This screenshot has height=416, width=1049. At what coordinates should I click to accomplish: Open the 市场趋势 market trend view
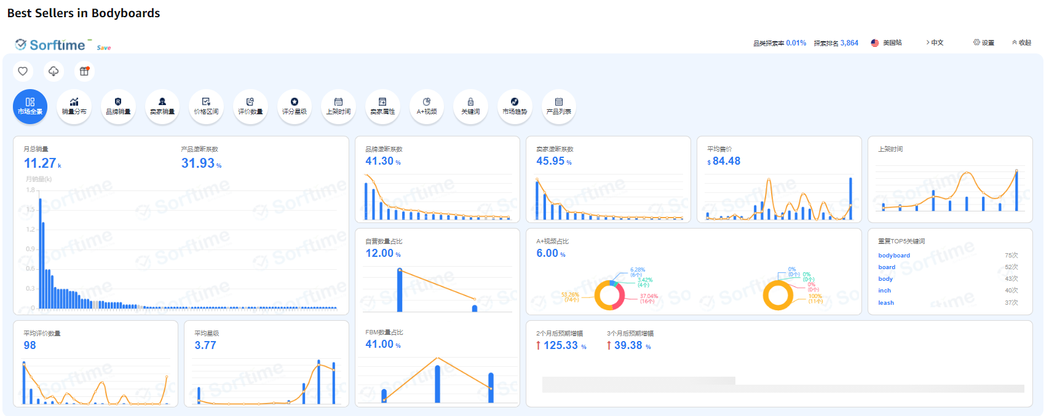tap(515, 106)
